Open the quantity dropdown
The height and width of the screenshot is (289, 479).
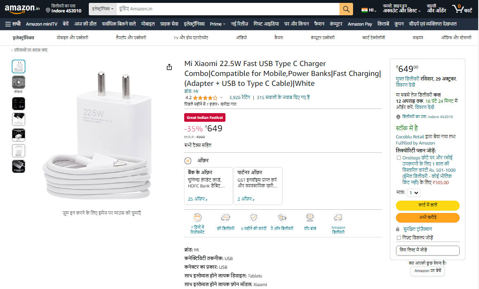[413, 193]
